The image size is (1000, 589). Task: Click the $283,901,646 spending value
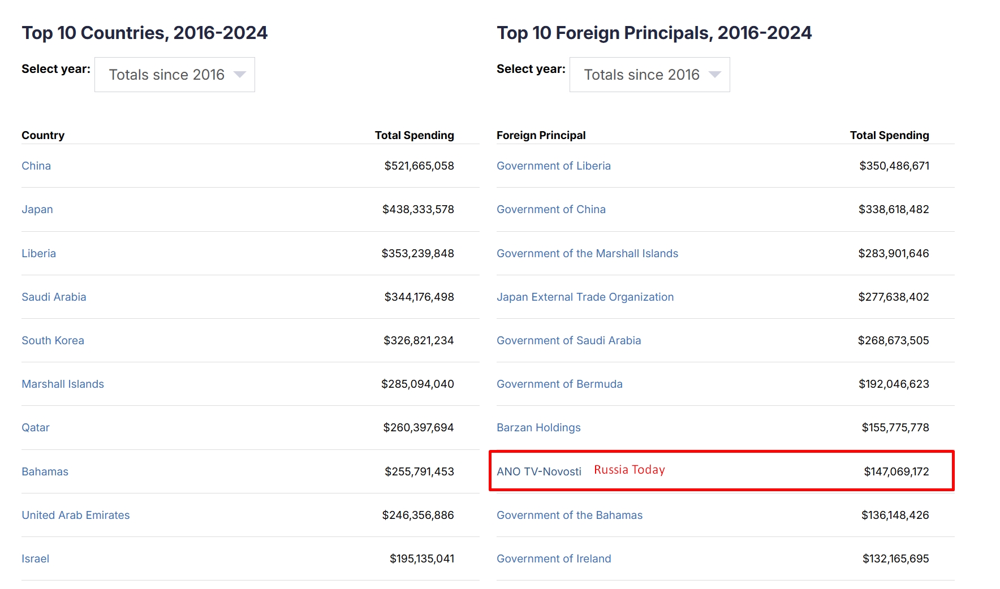click(x=894, y=253)
